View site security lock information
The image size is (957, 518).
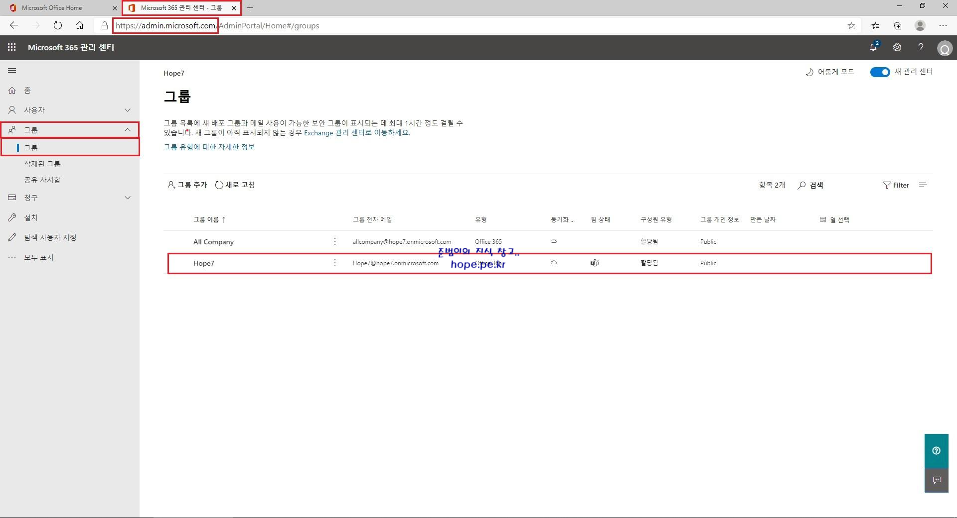pyautogui.click(x=104, y=25)
